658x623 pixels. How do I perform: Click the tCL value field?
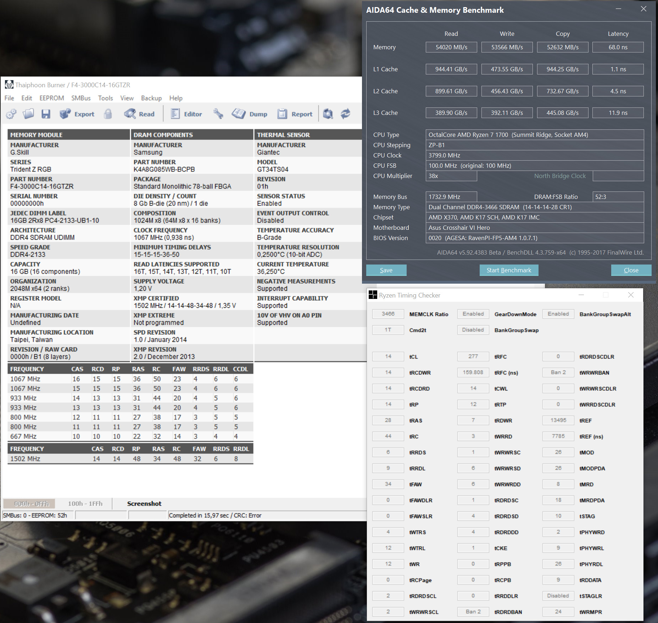(388, 356)
